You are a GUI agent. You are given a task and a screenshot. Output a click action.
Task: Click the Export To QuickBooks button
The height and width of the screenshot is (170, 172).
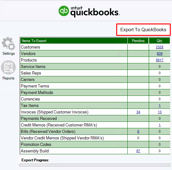[x=143, y=30]
